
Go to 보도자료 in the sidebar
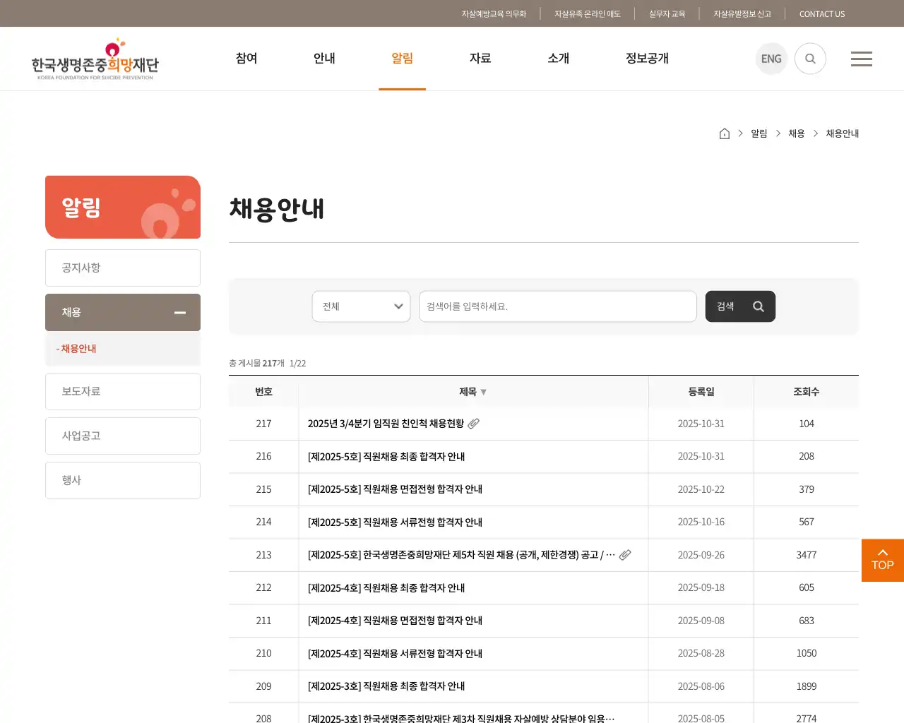[122, 391]
